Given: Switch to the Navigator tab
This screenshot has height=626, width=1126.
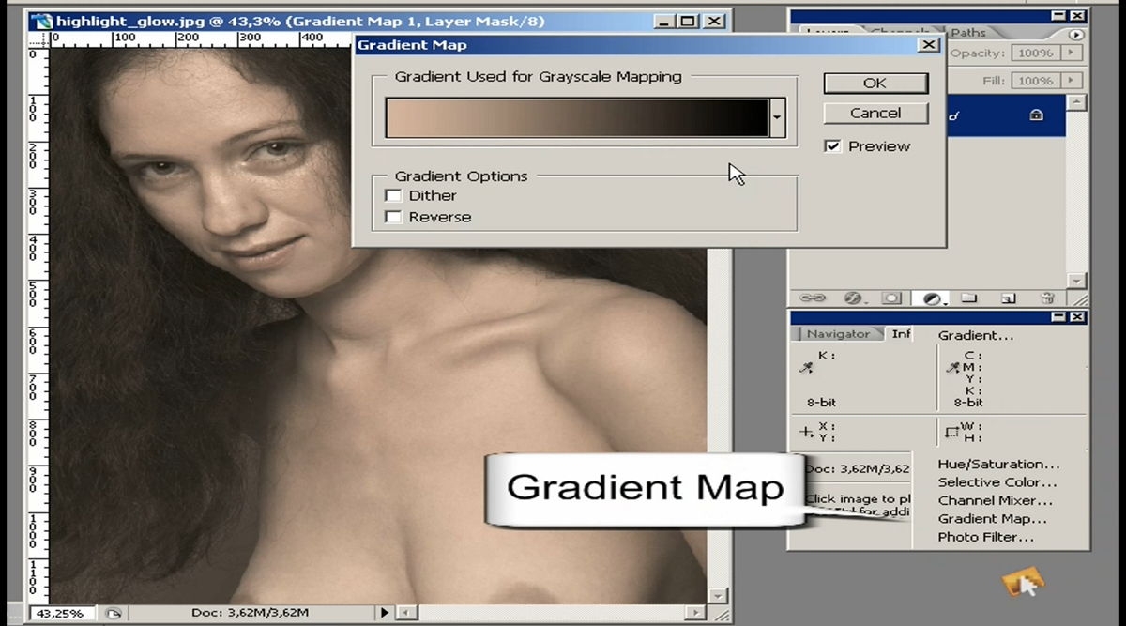Looking at the screenshot, I should 838,333.
